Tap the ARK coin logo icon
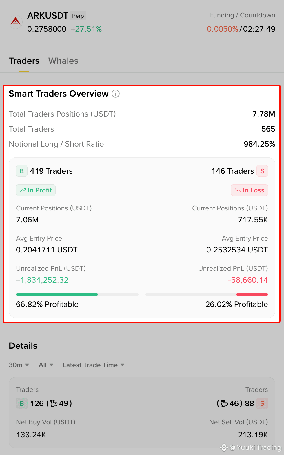The width and height of the screenshot is (284, 455). 16,22
